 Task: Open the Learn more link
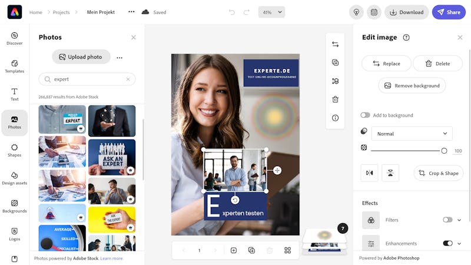(111, 259)
